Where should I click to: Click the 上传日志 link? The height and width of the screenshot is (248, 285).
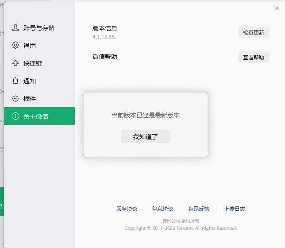click(x=235, y=209)
